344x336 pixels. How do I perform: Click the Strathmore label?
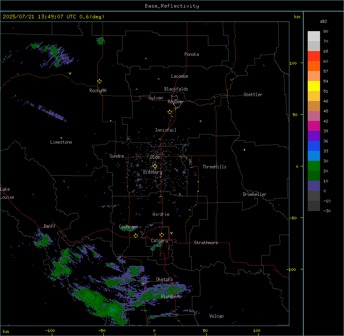[x=206, y=243]
